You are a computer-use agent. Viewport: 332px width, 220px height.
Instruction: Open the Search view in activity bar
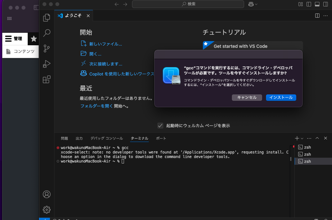tap(47, 33)
